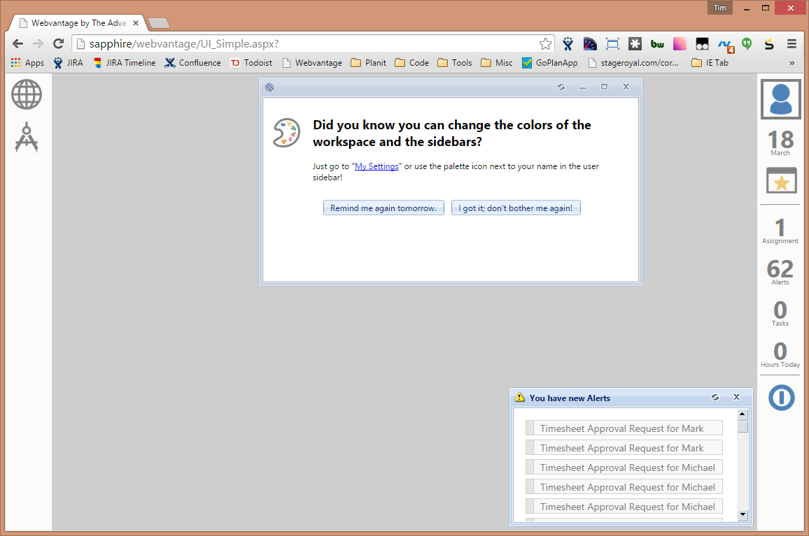809x536 pixels.
Task: Click the yellow warning icon in alerts header
Action: tap(519, 397)
